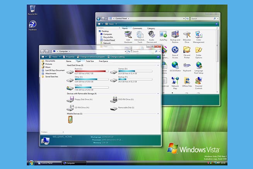Click the Search box in Computer window
Image resolution: width=253 pixels, height=169 pixels.
click(144, 52)
